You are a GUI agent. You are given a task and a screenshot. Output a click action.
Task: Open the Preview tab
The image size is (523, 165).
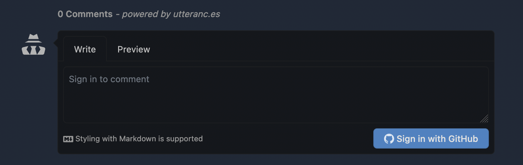point(134,49)
